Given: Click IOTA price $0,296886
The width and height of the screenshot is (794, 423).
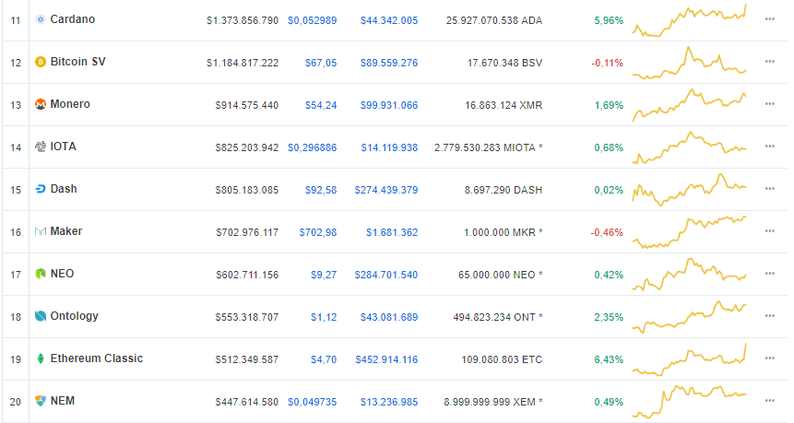Looking at the screenshot, I should coord(312,147).
